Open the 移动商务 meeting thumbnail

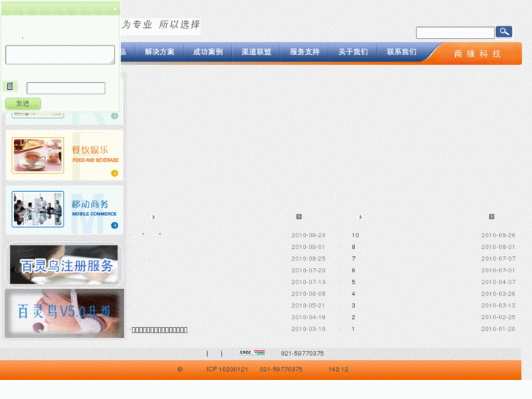click(37, 209)
